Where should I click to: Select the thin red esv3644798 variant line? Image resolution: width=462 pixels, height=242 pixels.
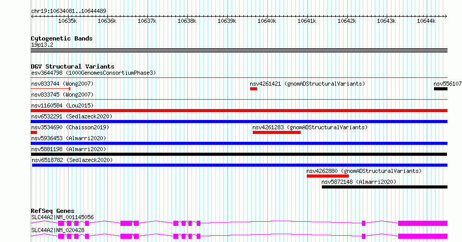click(x=239, y=78)
